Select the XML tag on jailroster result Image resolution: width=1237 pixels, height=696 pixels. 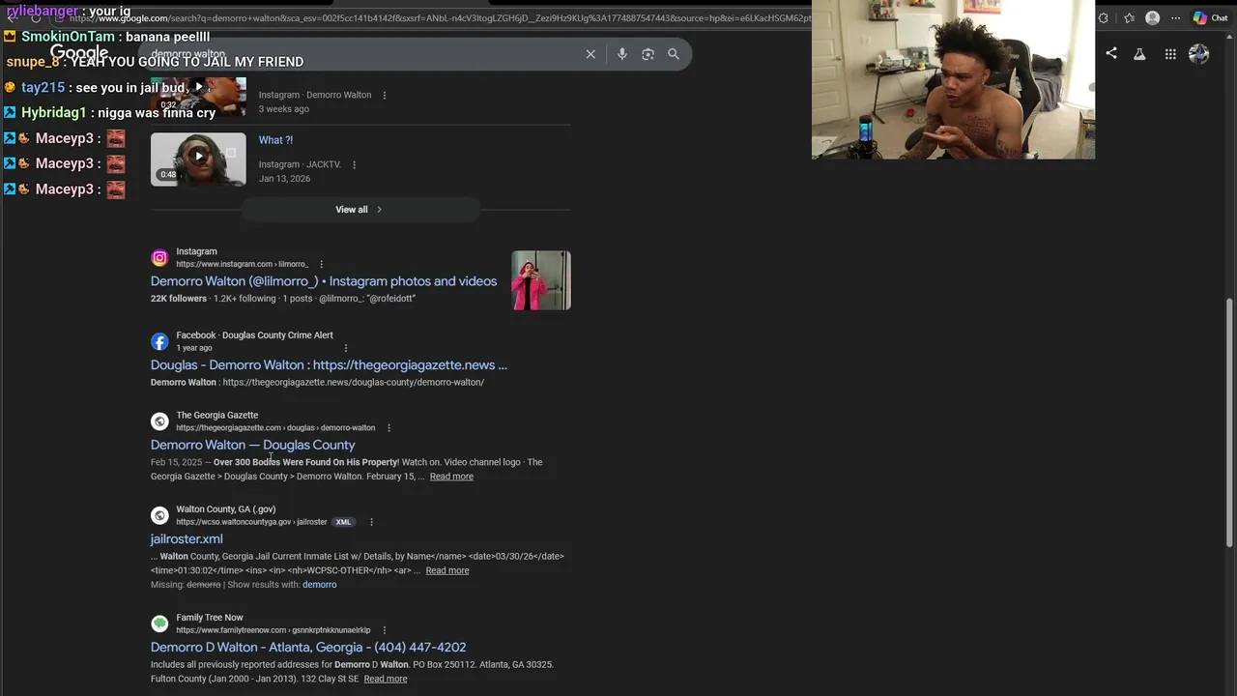[343, 522]
